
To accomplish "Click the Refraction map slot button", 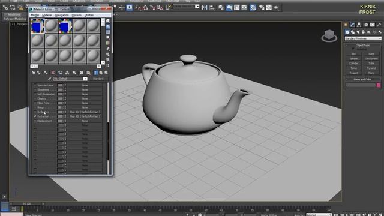I will (85, 116).
